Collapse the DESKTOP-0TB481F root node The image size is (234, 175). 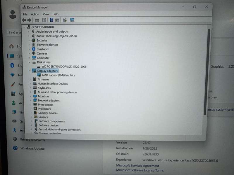click(x=24, y=27)
